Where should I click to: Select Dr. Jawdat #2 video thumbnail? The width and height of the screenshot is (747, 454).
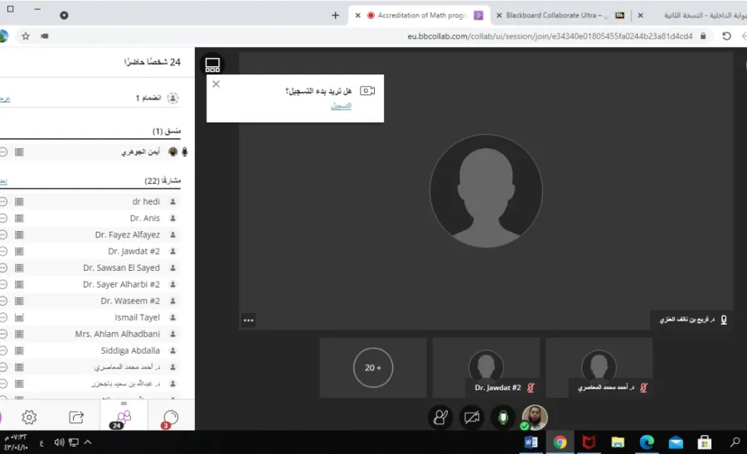[x=486, y=367]
